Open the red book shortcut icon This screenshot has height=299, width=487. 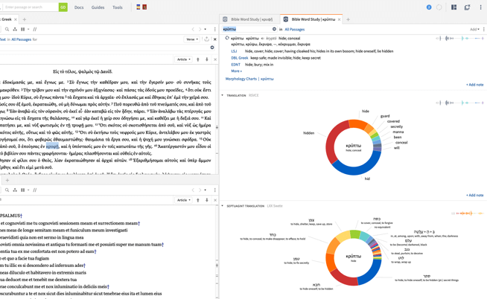pyautogui.click(x=144, y=7)
